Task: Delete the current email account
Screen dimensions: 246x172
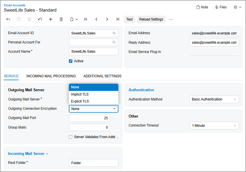Action: pos(61,19)
